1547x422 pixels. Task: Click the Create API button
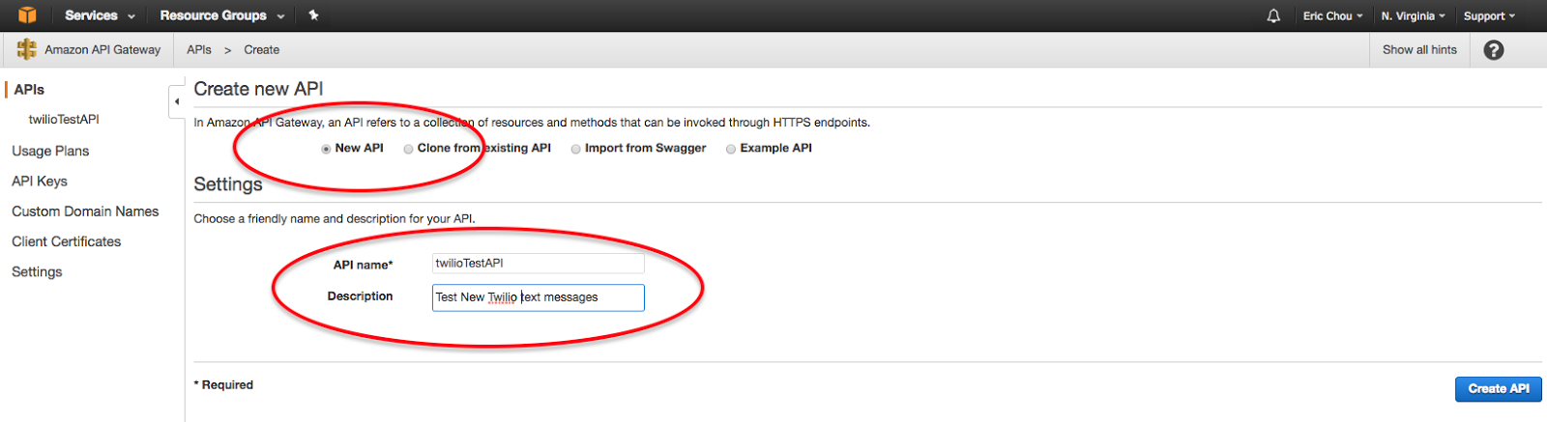pyautogui.click(x=1499, y=388)
